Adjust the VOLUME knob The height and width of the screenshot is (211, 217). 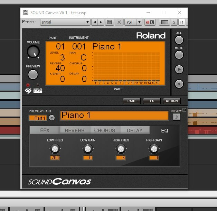tap(33, 52)
